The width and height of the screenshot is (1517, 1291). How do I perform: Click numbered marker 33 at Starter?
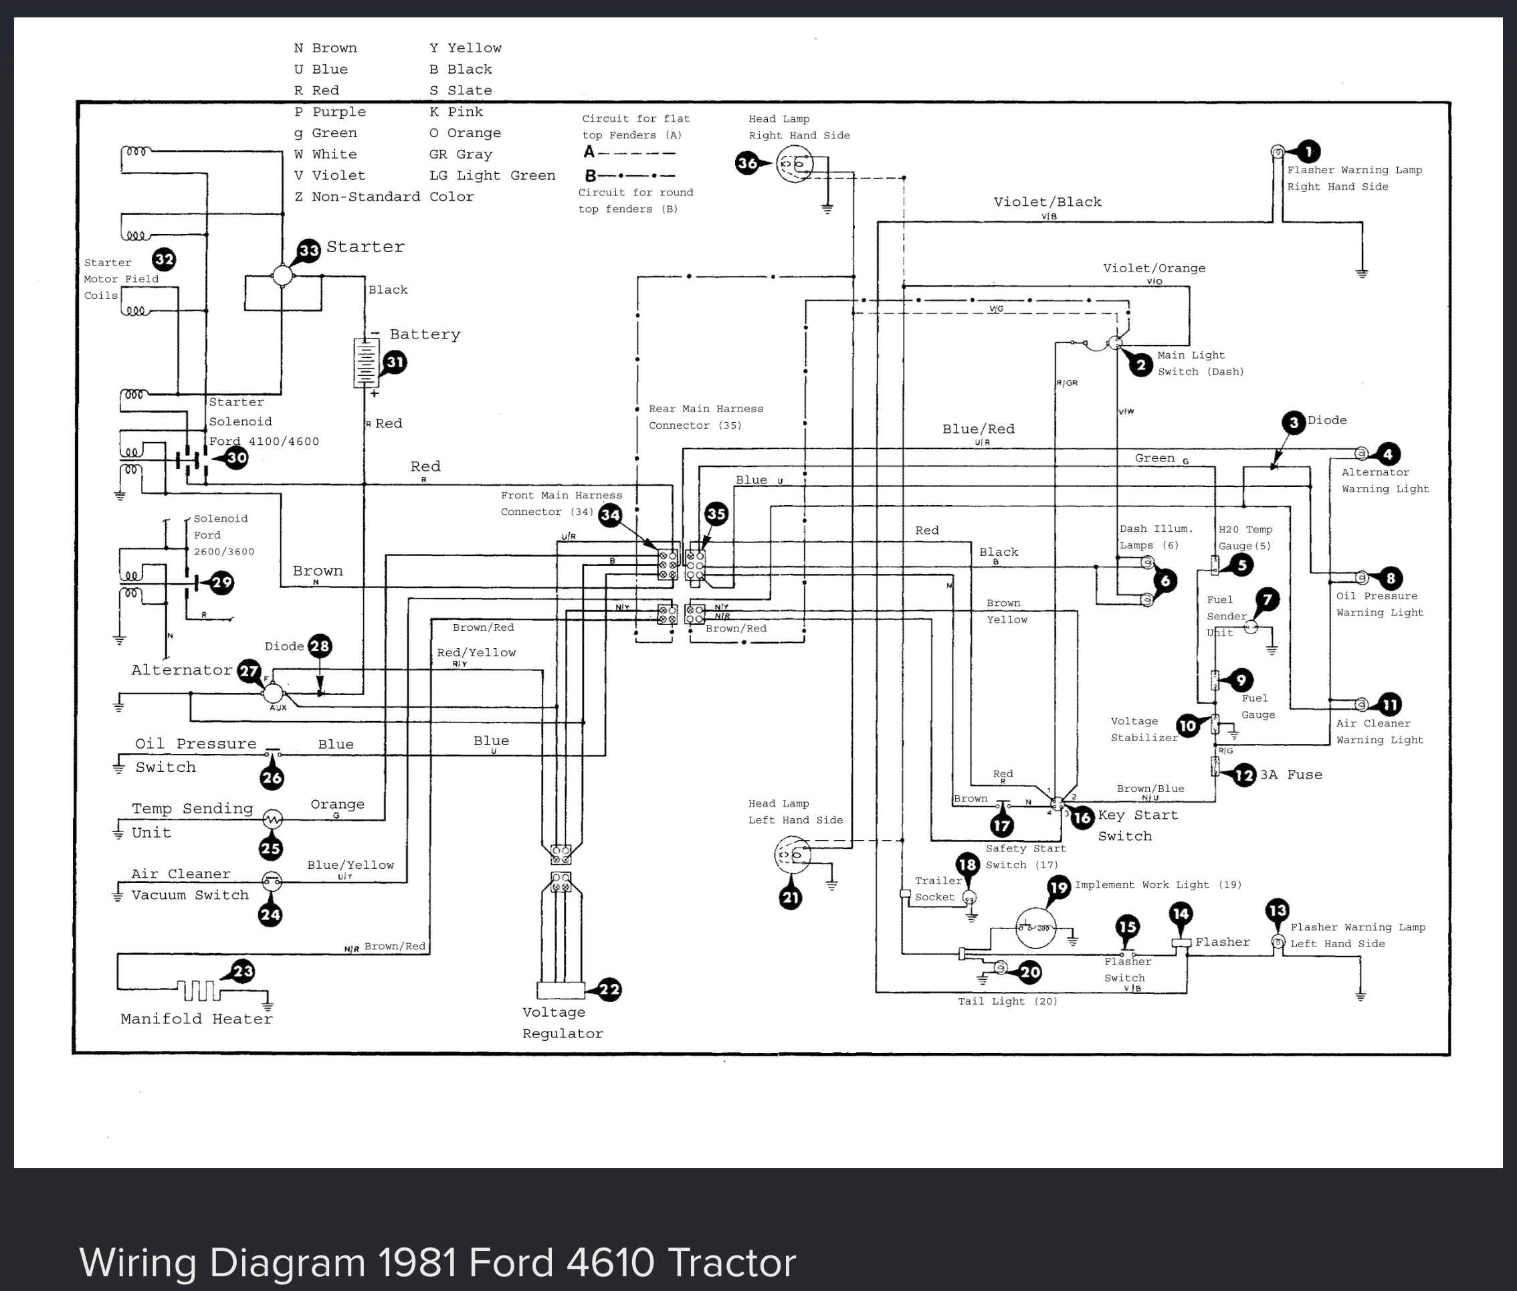(x=309, y=250)
